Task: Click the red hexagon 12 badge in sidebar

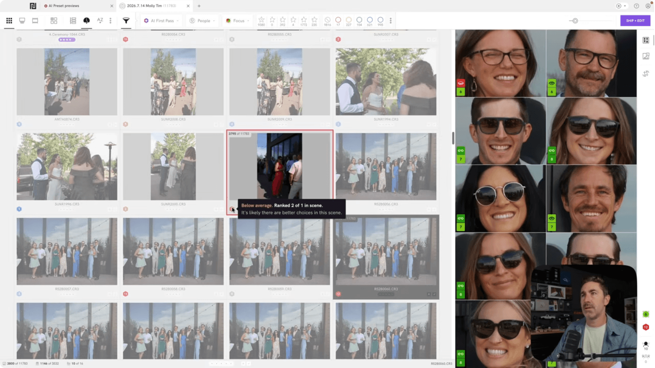Action: pos(645,327)
